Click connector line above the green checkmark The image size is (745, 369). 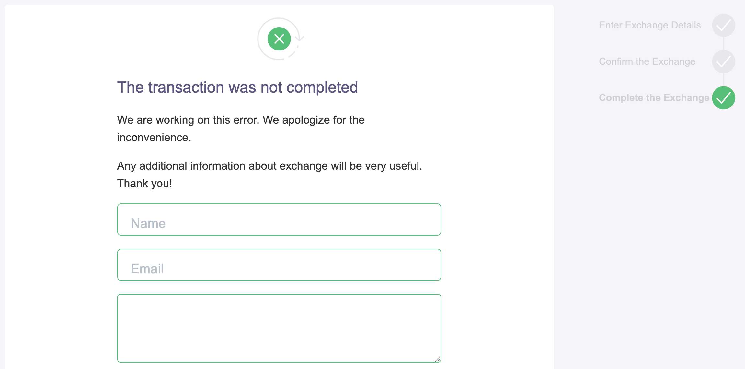click(x=723, y=80)
